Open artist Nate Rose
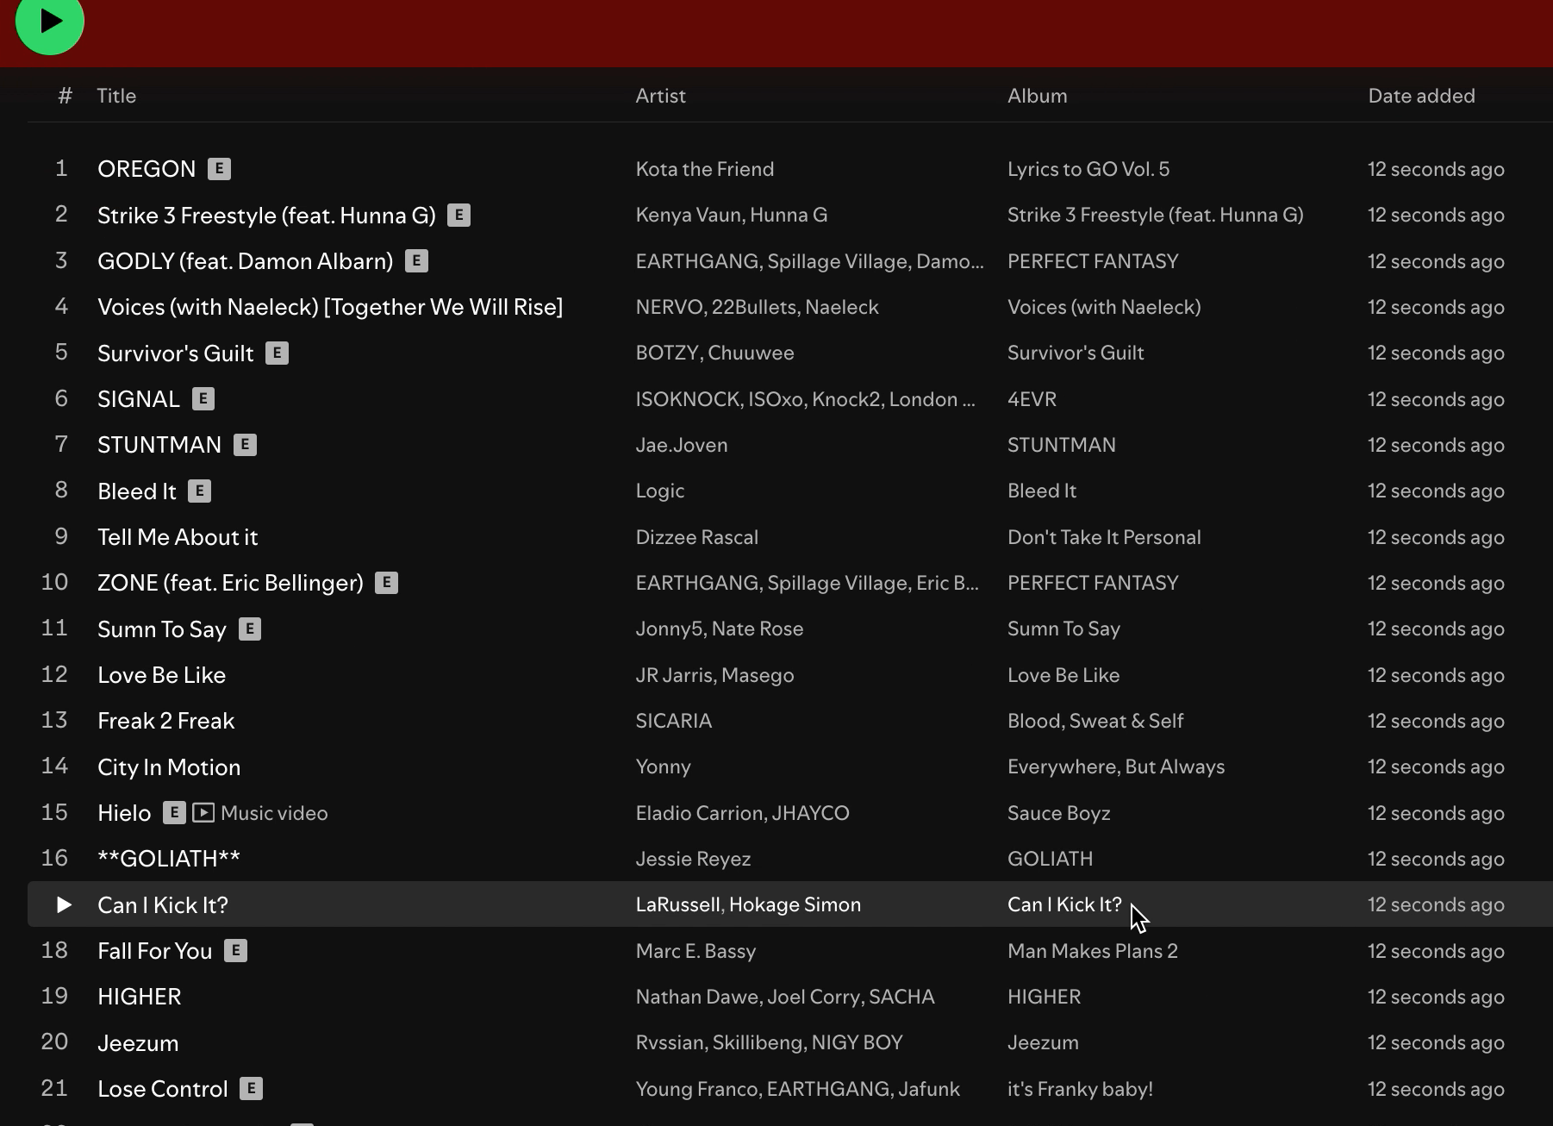This screenshot has width=1553, height=1126. click(758, 629)
